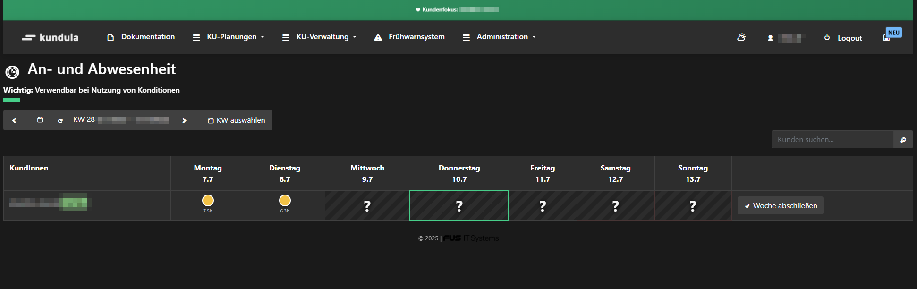Open the Dokumentation menu item
917x289 pixels.
tap(142, 37)
